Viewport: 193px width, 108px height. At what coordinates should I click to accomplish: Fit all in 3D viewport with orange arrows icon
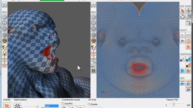5,59
